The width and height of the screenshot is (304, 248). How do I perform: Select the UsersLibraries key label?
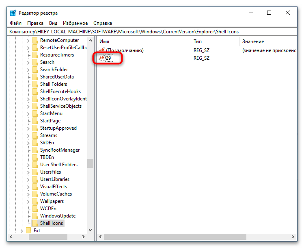tap(55, 179)
